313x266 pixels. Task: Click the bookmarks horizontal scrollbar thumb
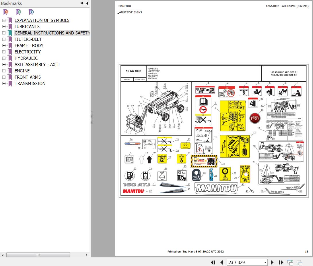pos(38,255)
